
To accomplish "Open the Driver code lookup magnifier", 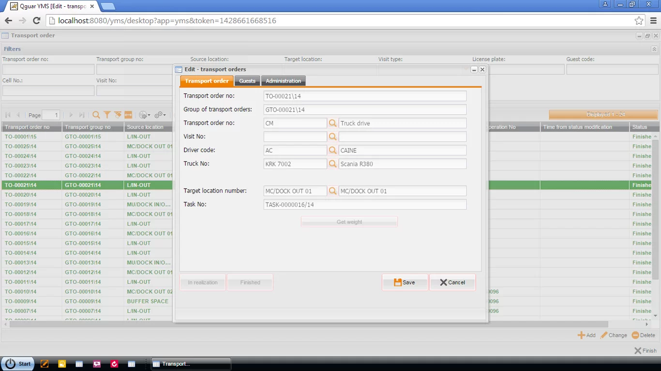I will (x=333, y=150).
